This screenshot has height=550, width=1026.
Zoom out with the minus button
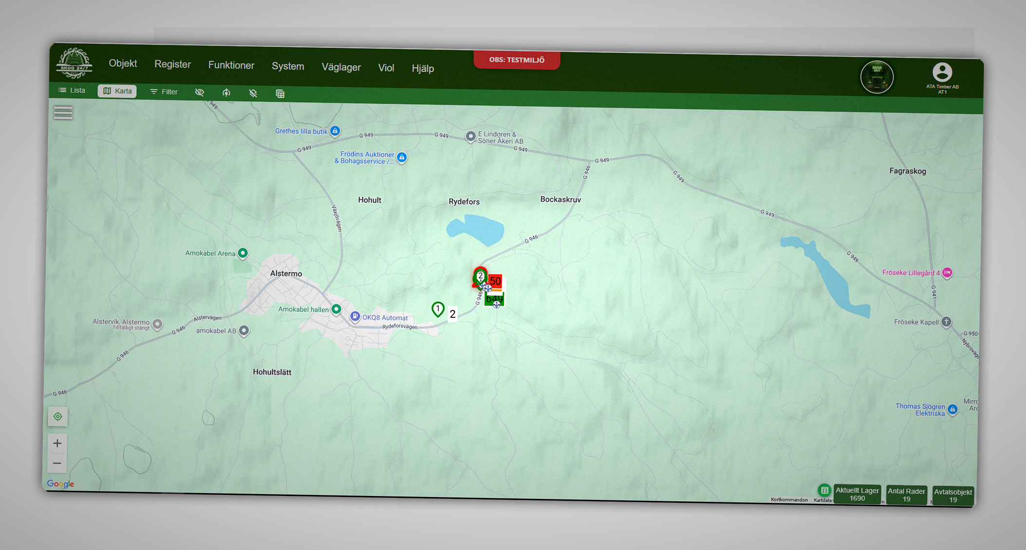click(57, 463)
